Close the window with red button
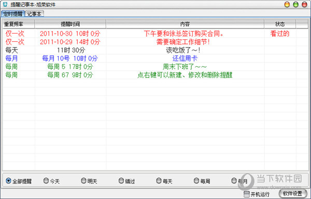The width and height of the screenshot is (311, 199). (304, 4)
